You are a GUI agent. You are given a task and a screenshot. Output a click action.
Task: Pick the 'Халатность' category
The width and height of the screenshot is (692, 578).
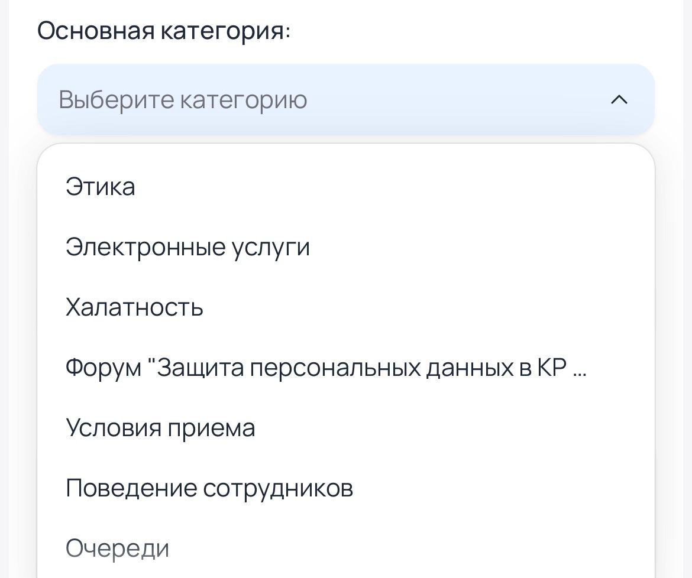134,307
